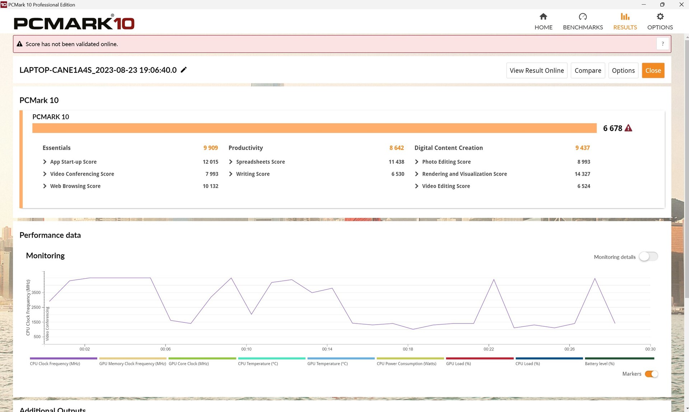
Task: Click the Essentials score 9 909
Action: [x=211, y=148]
